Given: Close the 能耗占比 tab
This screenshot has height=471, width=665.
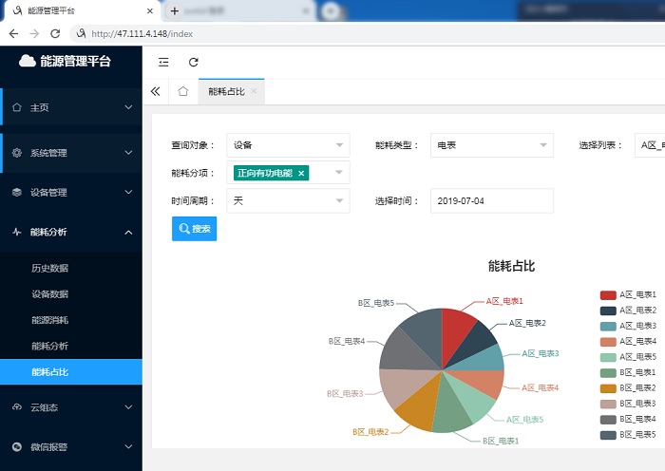Looking at the screenshot, I should coord(253,91).
